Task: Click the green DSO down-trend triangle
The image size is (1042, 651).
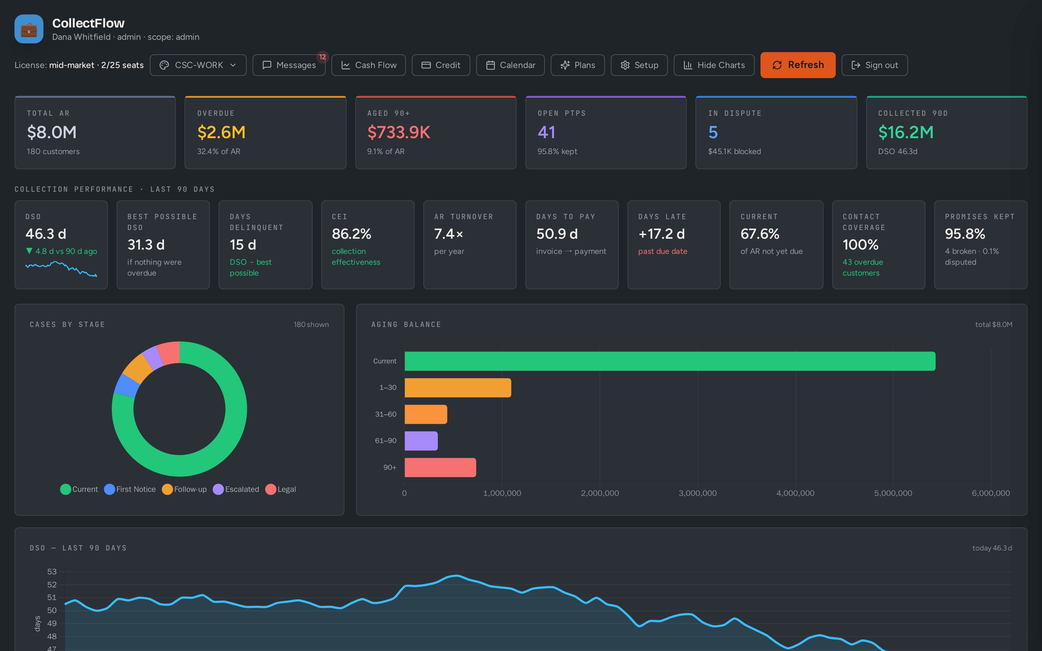Action: click(29, 251)
